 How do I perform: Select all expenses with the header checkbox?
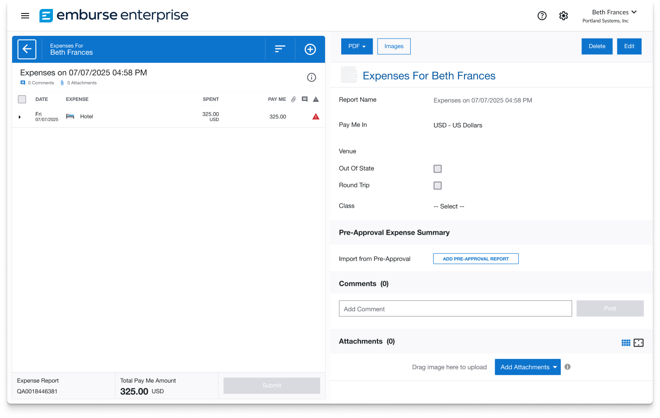22,99
